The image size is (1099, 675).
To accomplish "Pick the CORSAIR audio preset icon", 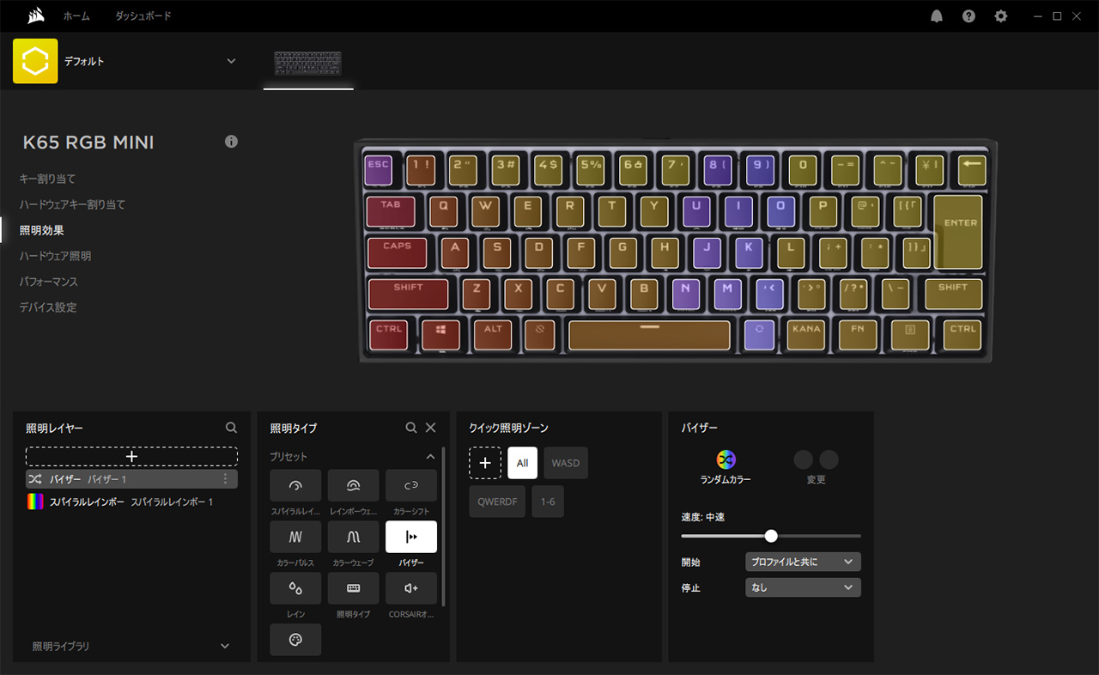I will 411,588.
